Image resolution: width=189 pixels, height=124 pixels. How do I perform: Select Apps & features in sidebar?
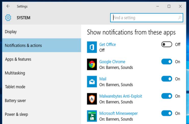18,59
